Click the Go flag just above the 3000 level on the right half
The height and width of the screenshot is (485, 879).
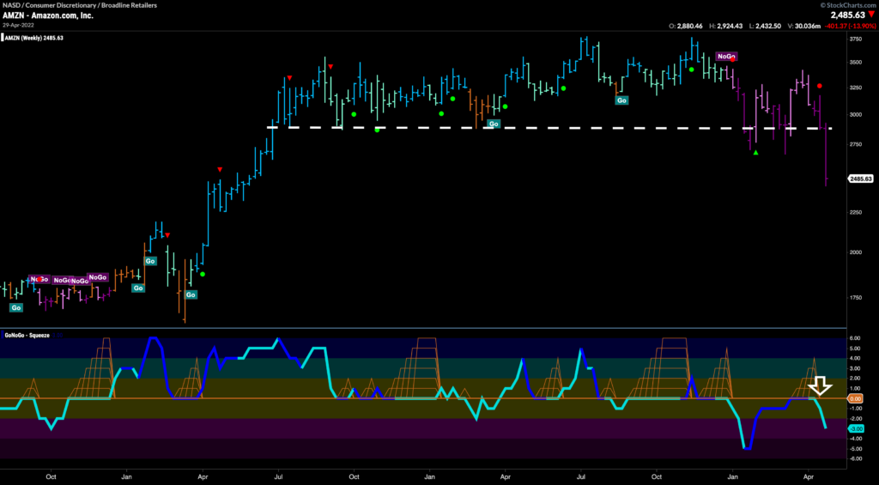click(x=621, y=100)
